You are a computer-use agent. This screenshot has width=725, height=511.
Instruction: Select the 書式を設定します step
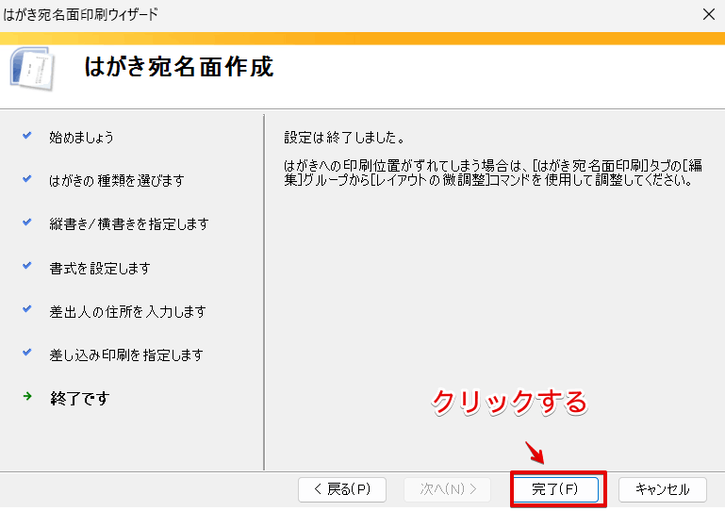(x=100, y=268)
